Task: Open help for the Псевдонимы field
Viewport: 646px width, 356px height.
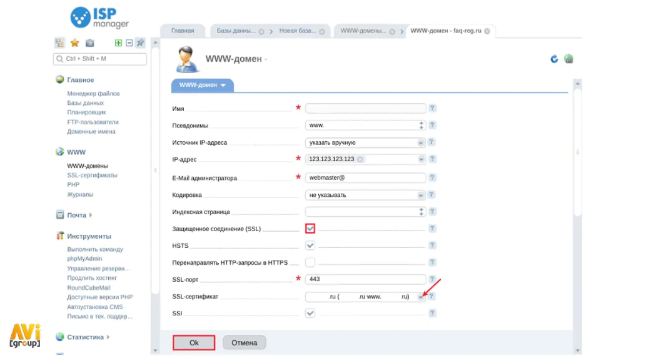Action: (x=432, y=125)
